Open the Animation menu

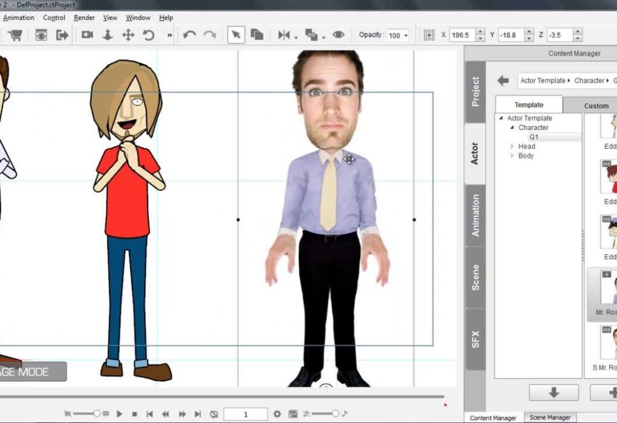(19, 18)
